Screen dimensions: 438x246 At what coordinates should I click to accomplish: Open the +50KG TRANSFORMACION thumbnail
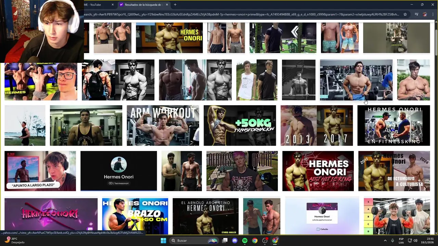pyautogui.click(x=240, y=125)
